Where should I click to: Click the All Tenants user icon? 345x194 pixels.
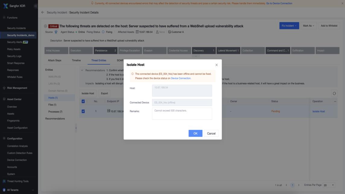click(x=4, y=190)
